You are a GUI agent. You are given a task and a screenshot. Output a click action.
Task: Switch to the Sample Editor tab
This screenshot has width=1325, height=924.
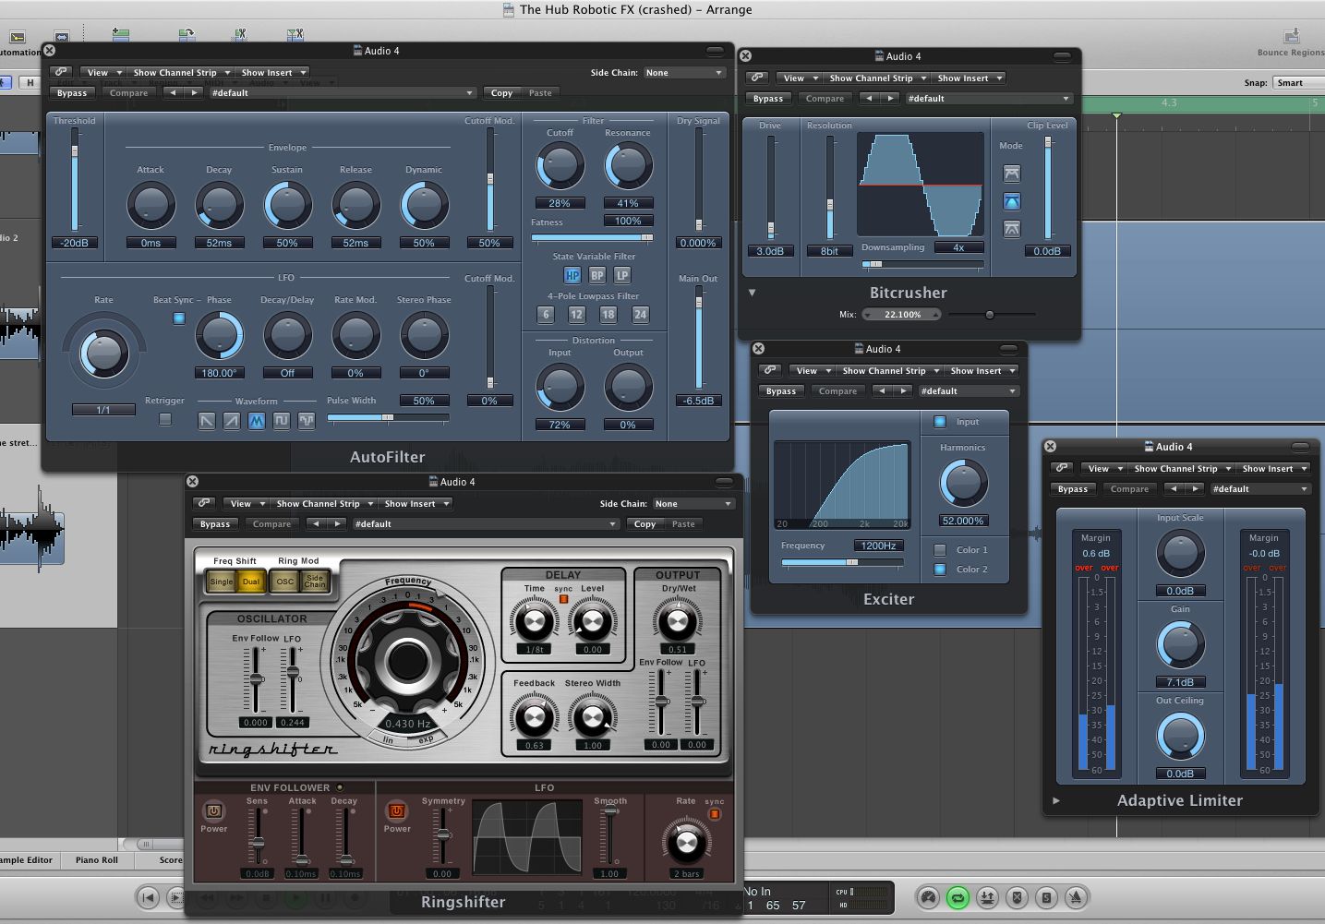[28, 859]
